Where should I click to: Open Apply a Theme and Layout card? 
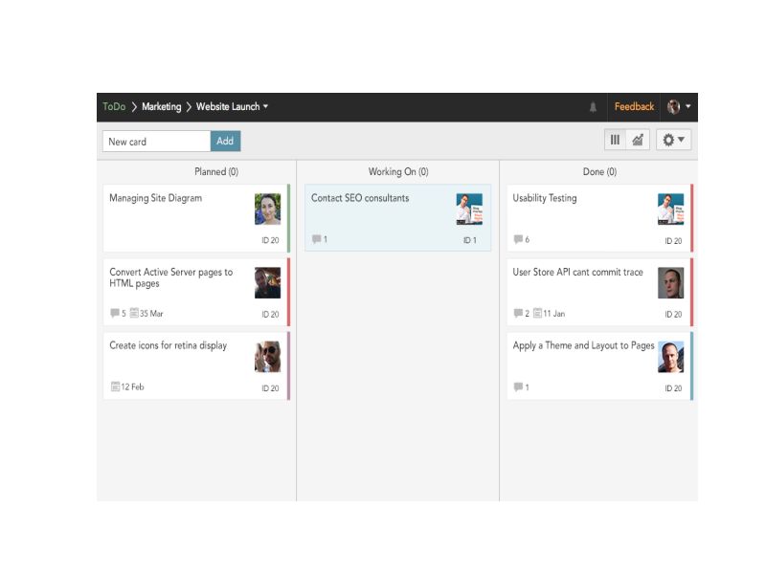pyautogui.click(x=599, y=365)
